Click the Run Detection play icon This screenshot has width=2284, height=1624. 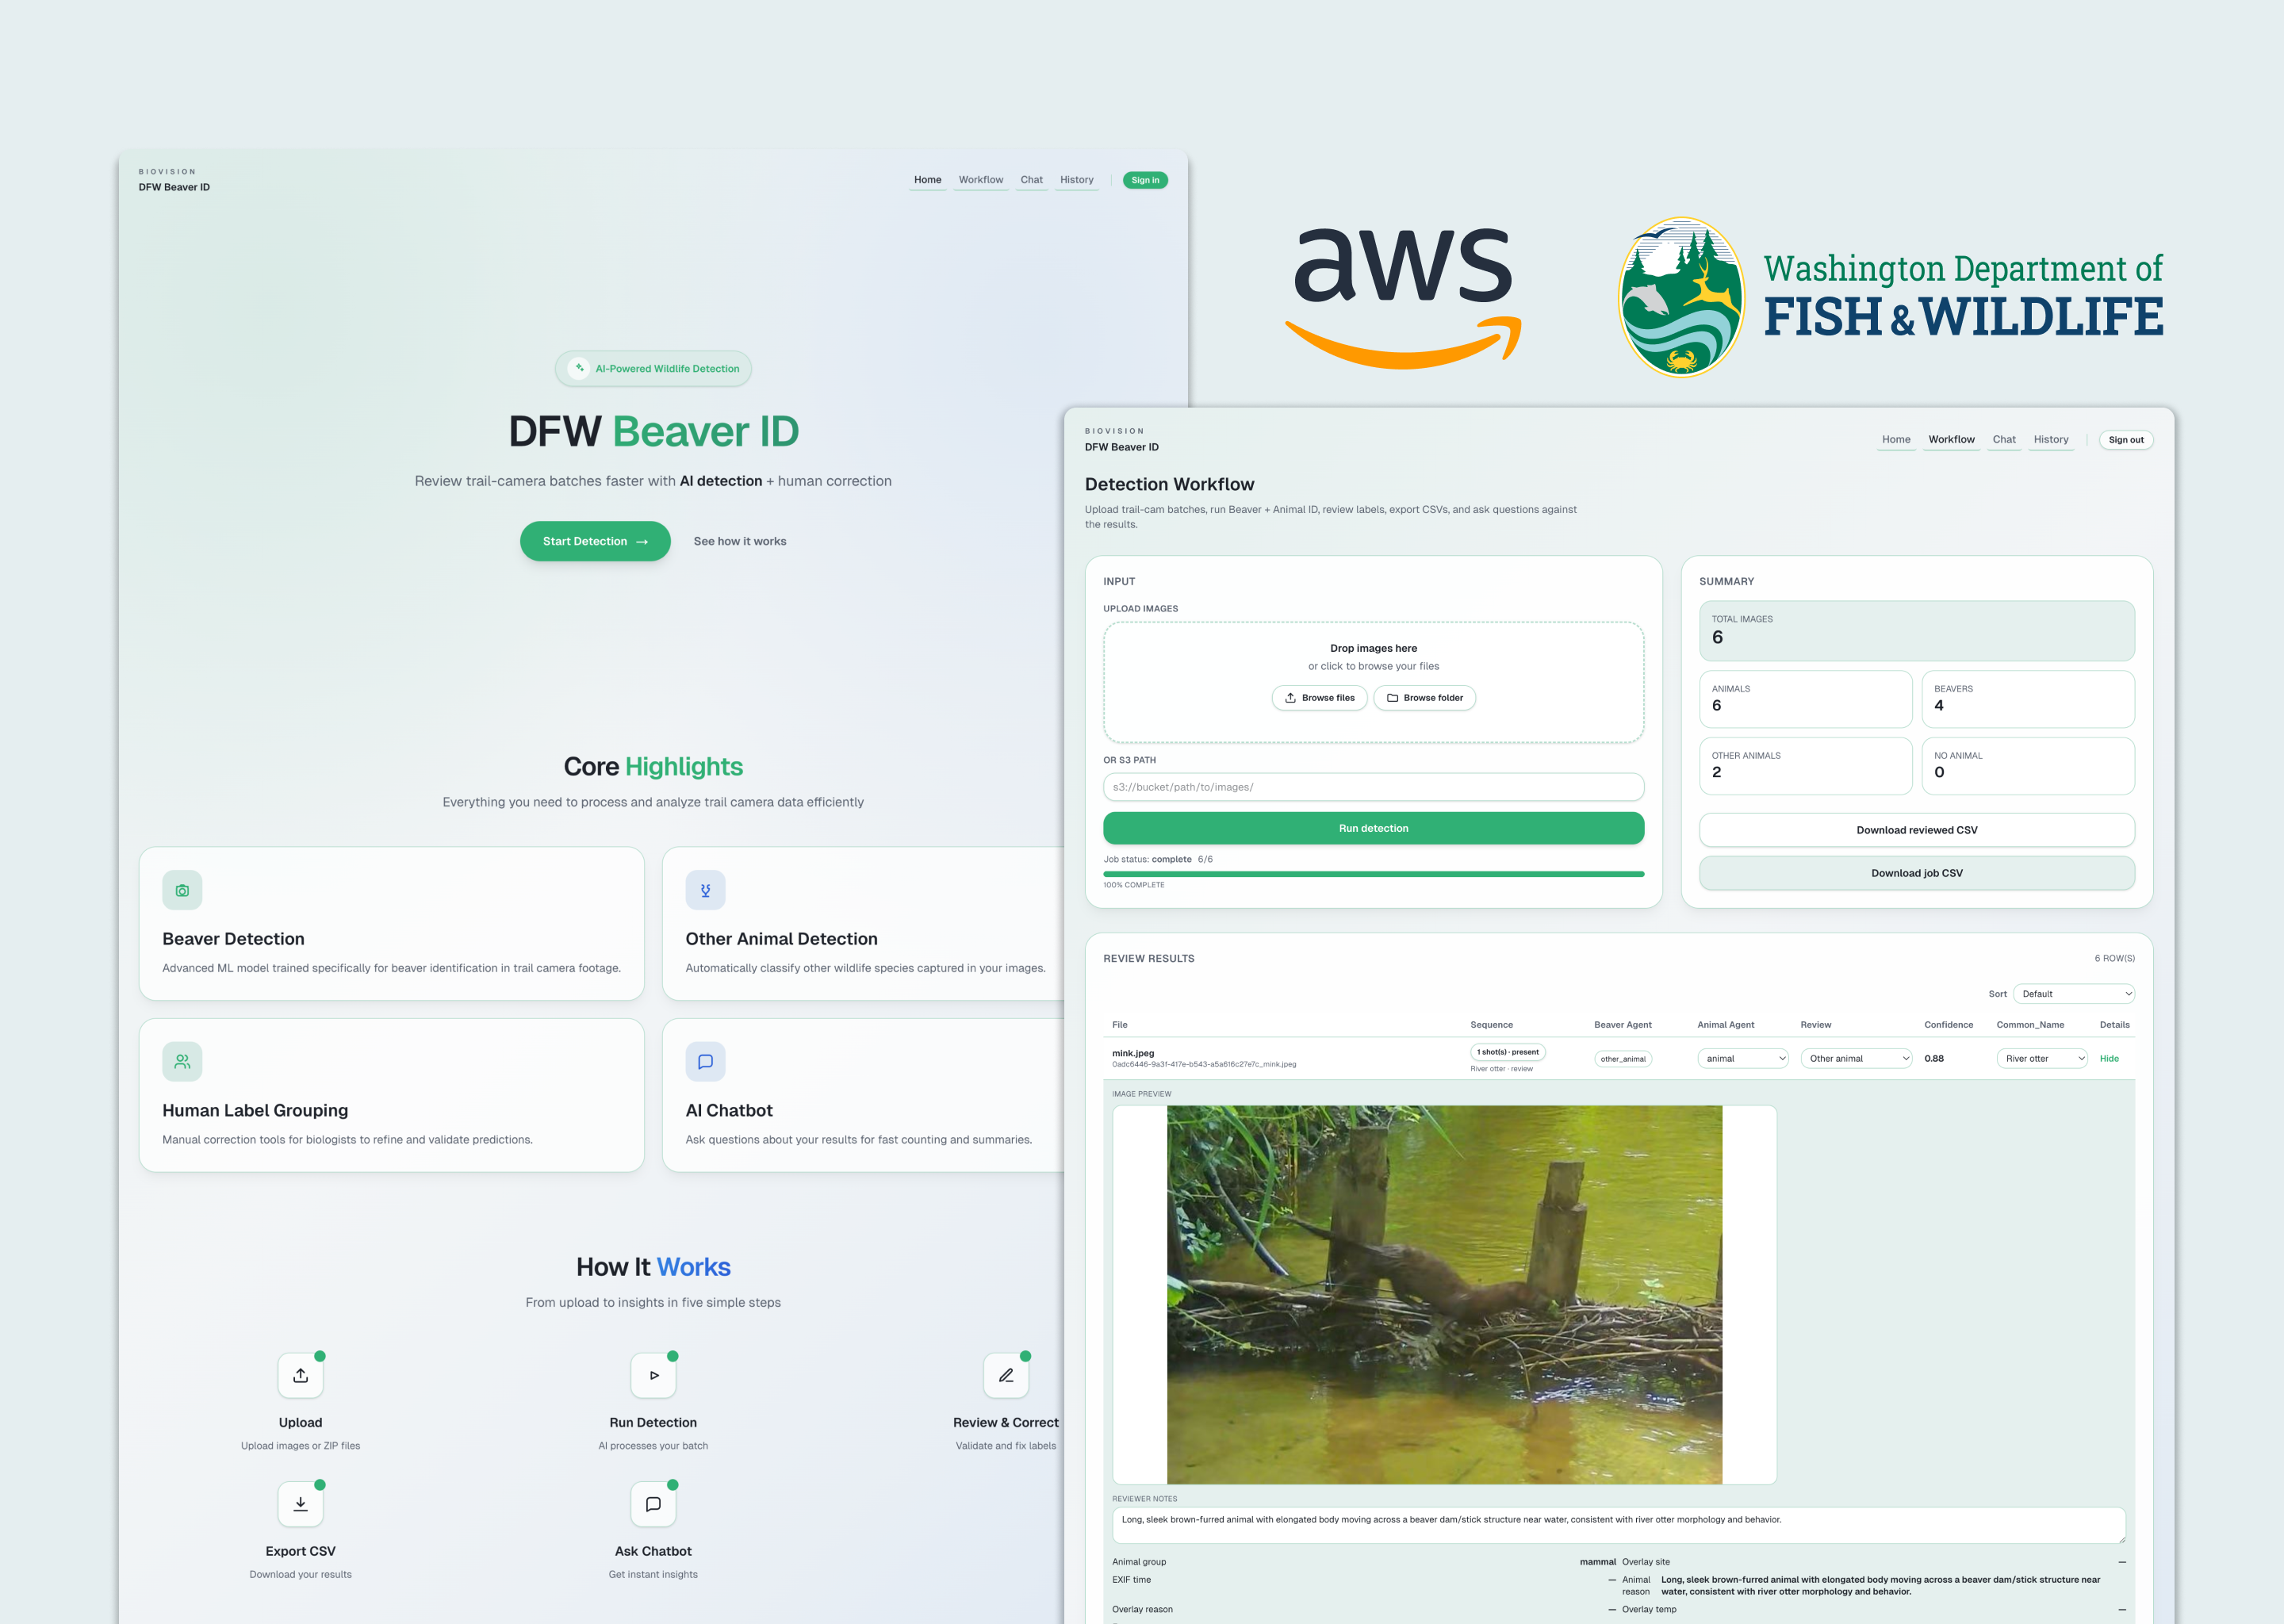click(653, 1375)
